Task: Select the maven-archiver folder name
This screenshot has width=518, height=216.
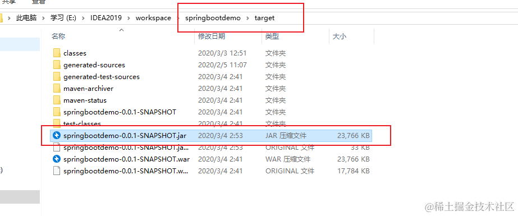Action: (88, 89)
